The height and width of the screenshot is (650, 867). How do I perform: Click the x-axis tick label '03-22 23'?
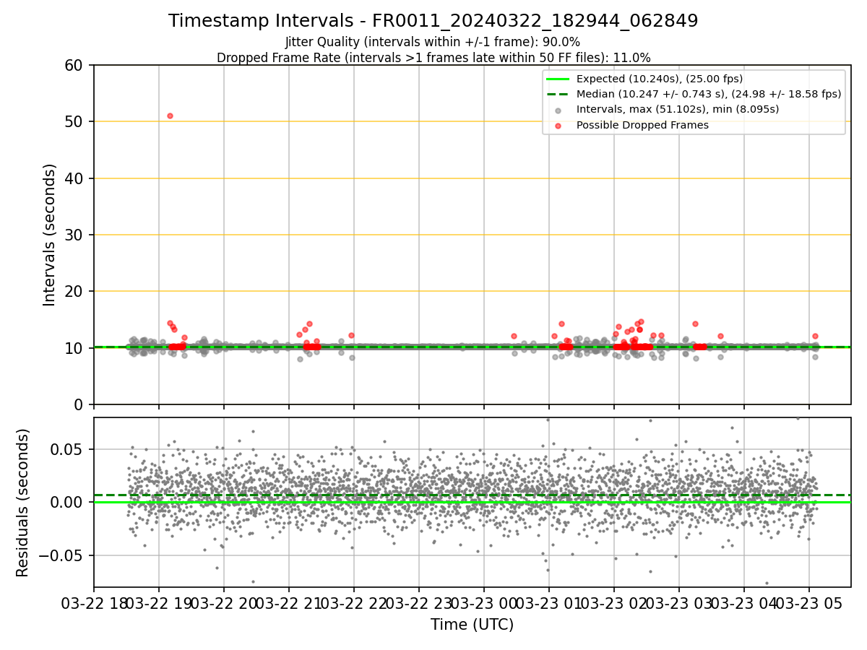tap(418, 604)
